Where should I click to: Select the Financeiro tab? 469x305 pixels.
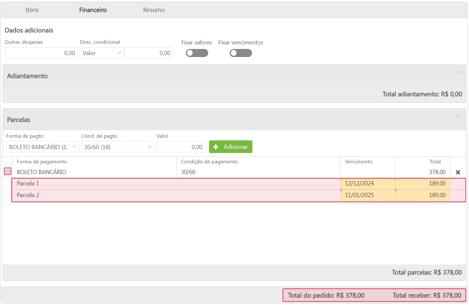(x=93, y=10)
